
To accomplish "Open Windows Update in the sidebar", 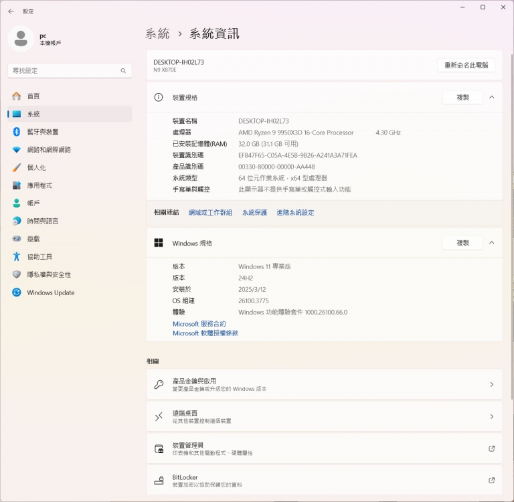I will (x=70, y=292).
